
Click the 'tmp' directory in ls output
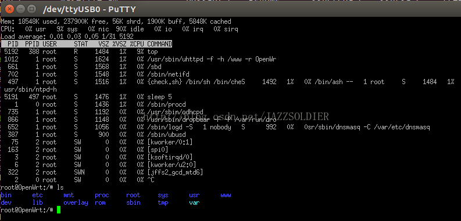pyautogui.click(x=163, y=202)
